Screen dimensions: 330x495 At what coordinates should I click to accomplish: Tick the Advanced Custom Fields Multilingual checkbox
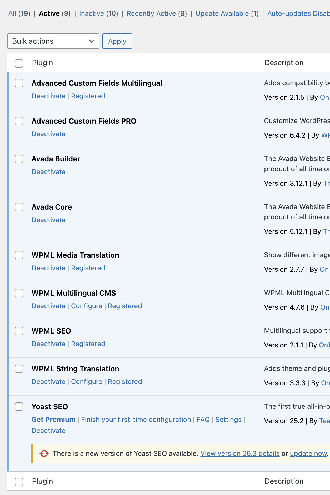coord(19,83)
